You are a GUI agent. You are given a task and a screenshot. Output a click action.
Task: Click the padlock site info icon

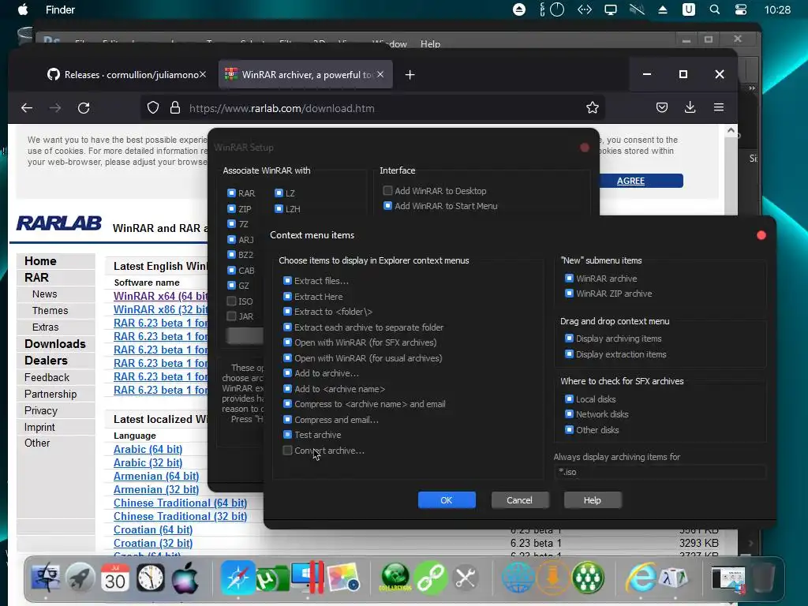[x=175, y=107]
